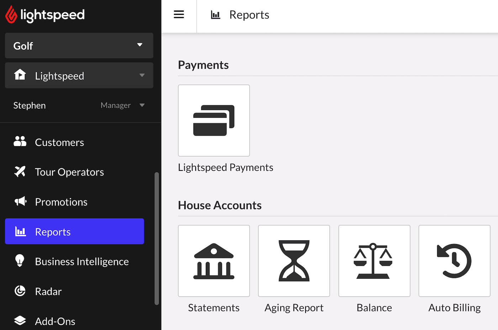Click the Stephen user name
The width and height of the screenshot is (498, 330).
click(x=30, y=105)
